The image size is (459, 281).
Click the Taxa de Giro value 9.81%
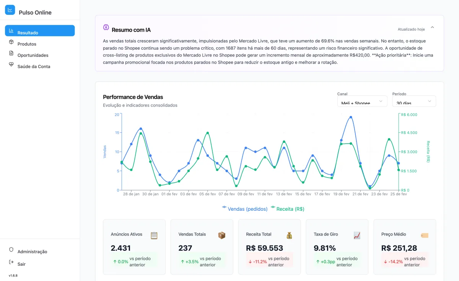(x=325, y=248)
